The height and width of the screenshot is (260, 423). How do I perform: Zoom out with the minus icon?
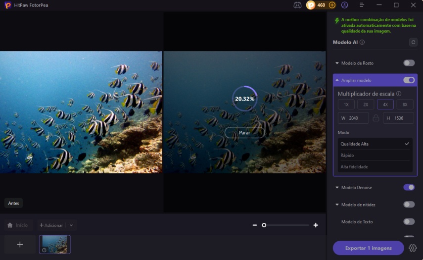pyautogui.click(x=255, y=225)
